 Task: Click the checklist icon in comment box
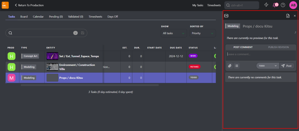pos(237,66)
